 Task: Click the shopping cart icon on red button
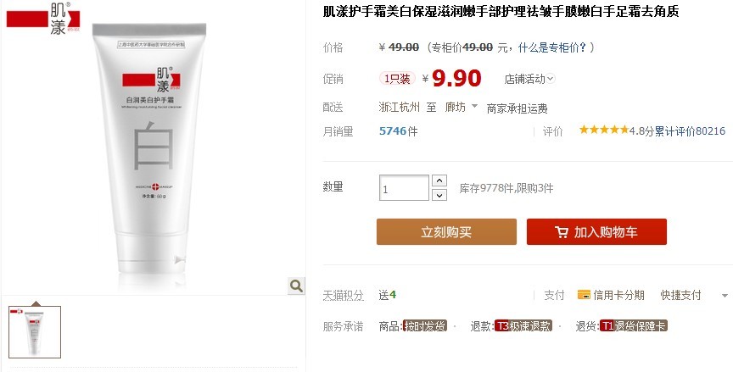point(562,232)
